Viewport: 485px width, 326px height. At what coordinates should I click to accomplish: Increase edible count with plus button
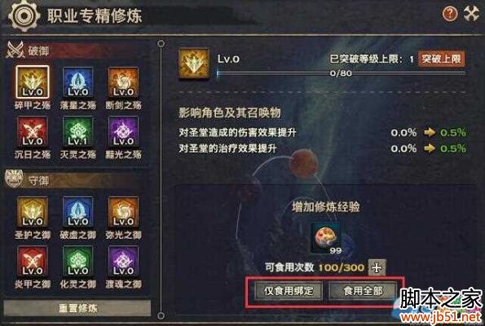point(377,267)
